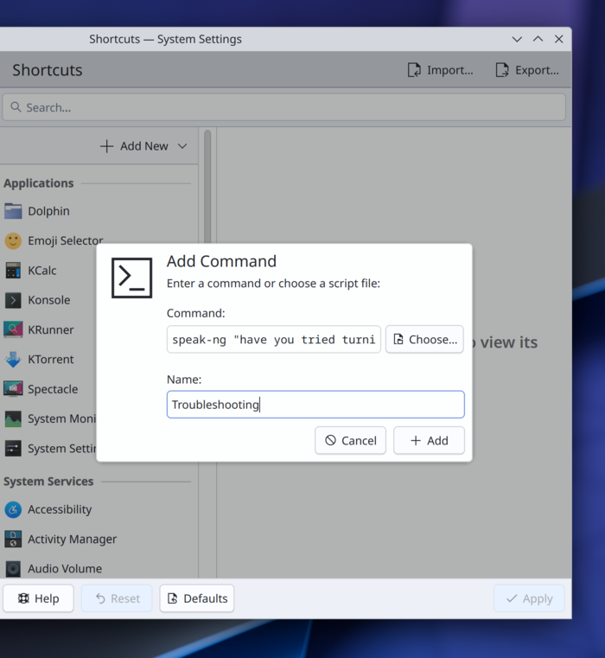The width and height of the screenshot is (605, 658).
Task: Click into the Command text field
Action: [273, 340]
